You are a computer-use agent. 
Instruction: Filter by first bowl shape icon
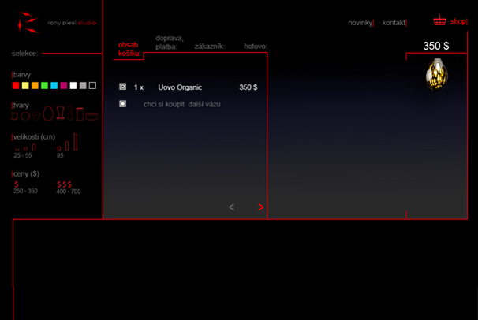[15, 116]
